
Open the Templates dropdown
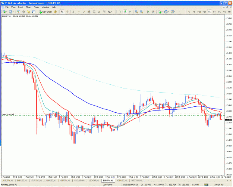pyautogui.click(x=173, y=12)
